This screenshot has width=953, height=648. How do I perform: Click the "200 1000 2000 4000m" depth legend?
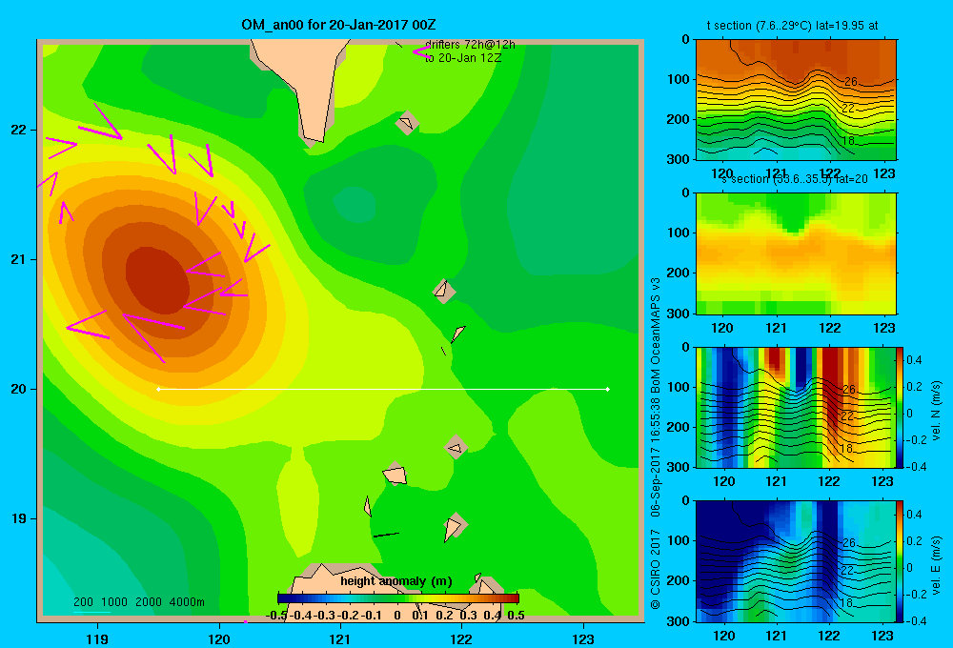(138, 602)
